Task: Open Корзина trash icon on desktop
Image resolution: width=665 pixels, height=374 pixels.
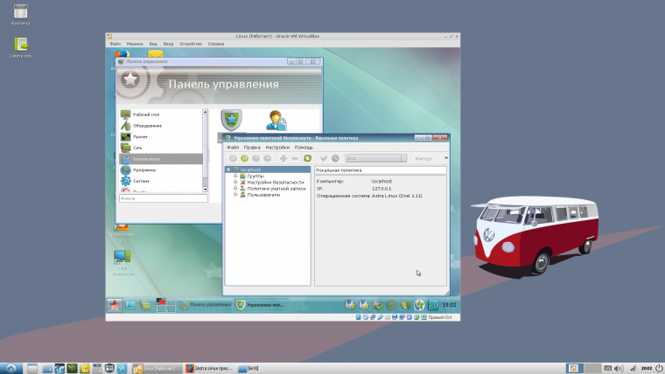Action: (20, 11)
